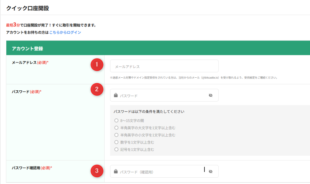Select the 数字を1文字以上含む condition circle
This screenshot has width=310, height=184.
point(116,142)
